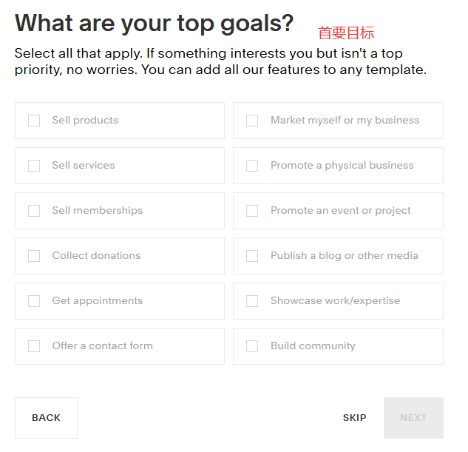Enable Publish a blog or other media checkbox
468x452 pixels.
pyautogui.click(x=252, y=256)
